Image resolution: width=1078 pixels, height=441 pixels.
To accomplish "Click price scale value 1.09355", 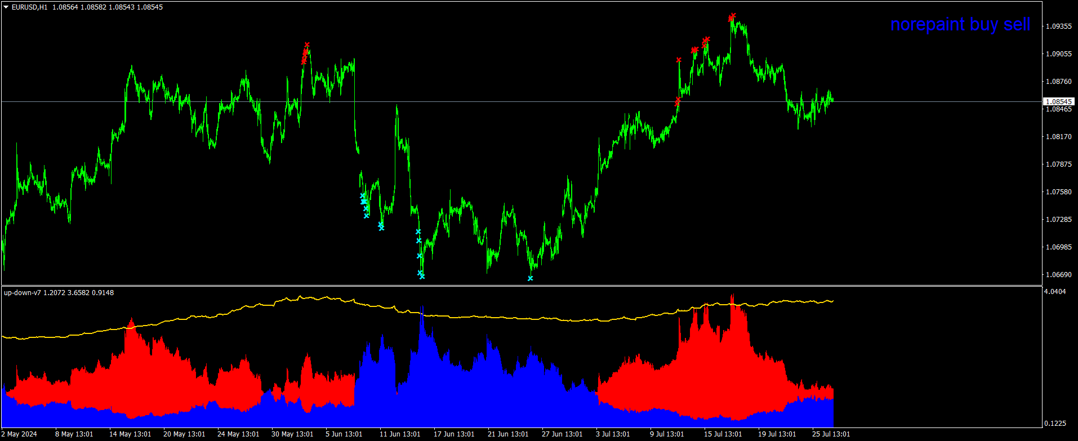I will click(x=1059, y=26).
